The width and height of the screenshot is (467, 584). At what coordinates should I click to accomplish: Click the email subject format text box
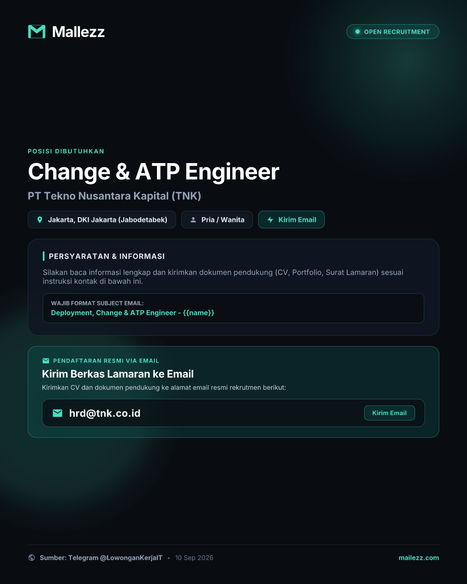coord(233,308)
